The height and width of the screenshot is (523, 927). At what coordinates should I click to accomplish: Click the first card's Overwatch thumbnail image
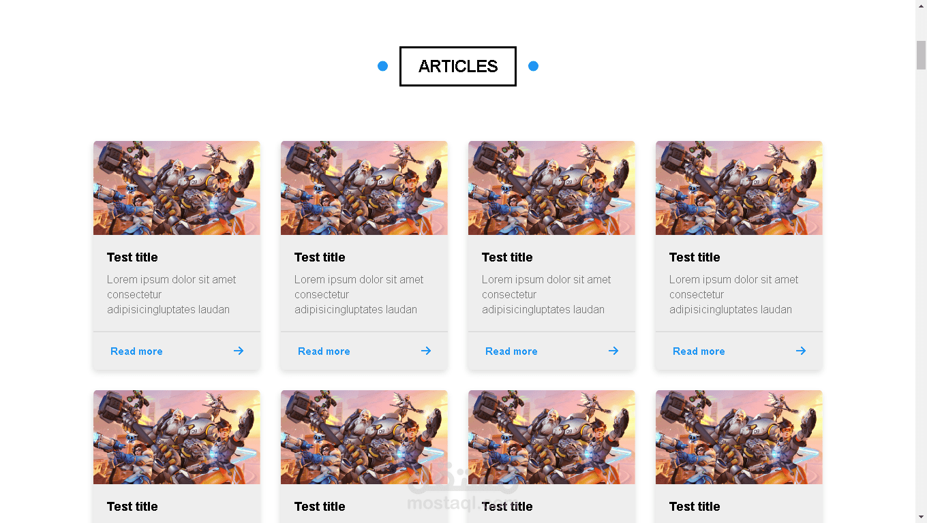[177, 188]
